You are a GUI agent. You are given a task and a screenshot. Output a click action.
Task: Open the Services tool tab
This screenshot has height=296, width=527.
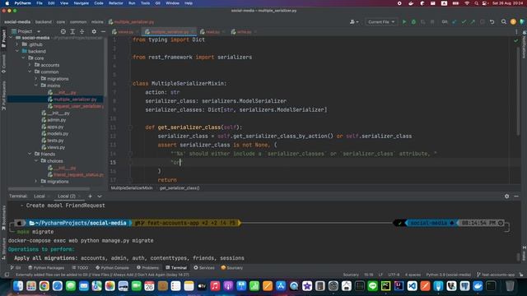tap(204, 268)
